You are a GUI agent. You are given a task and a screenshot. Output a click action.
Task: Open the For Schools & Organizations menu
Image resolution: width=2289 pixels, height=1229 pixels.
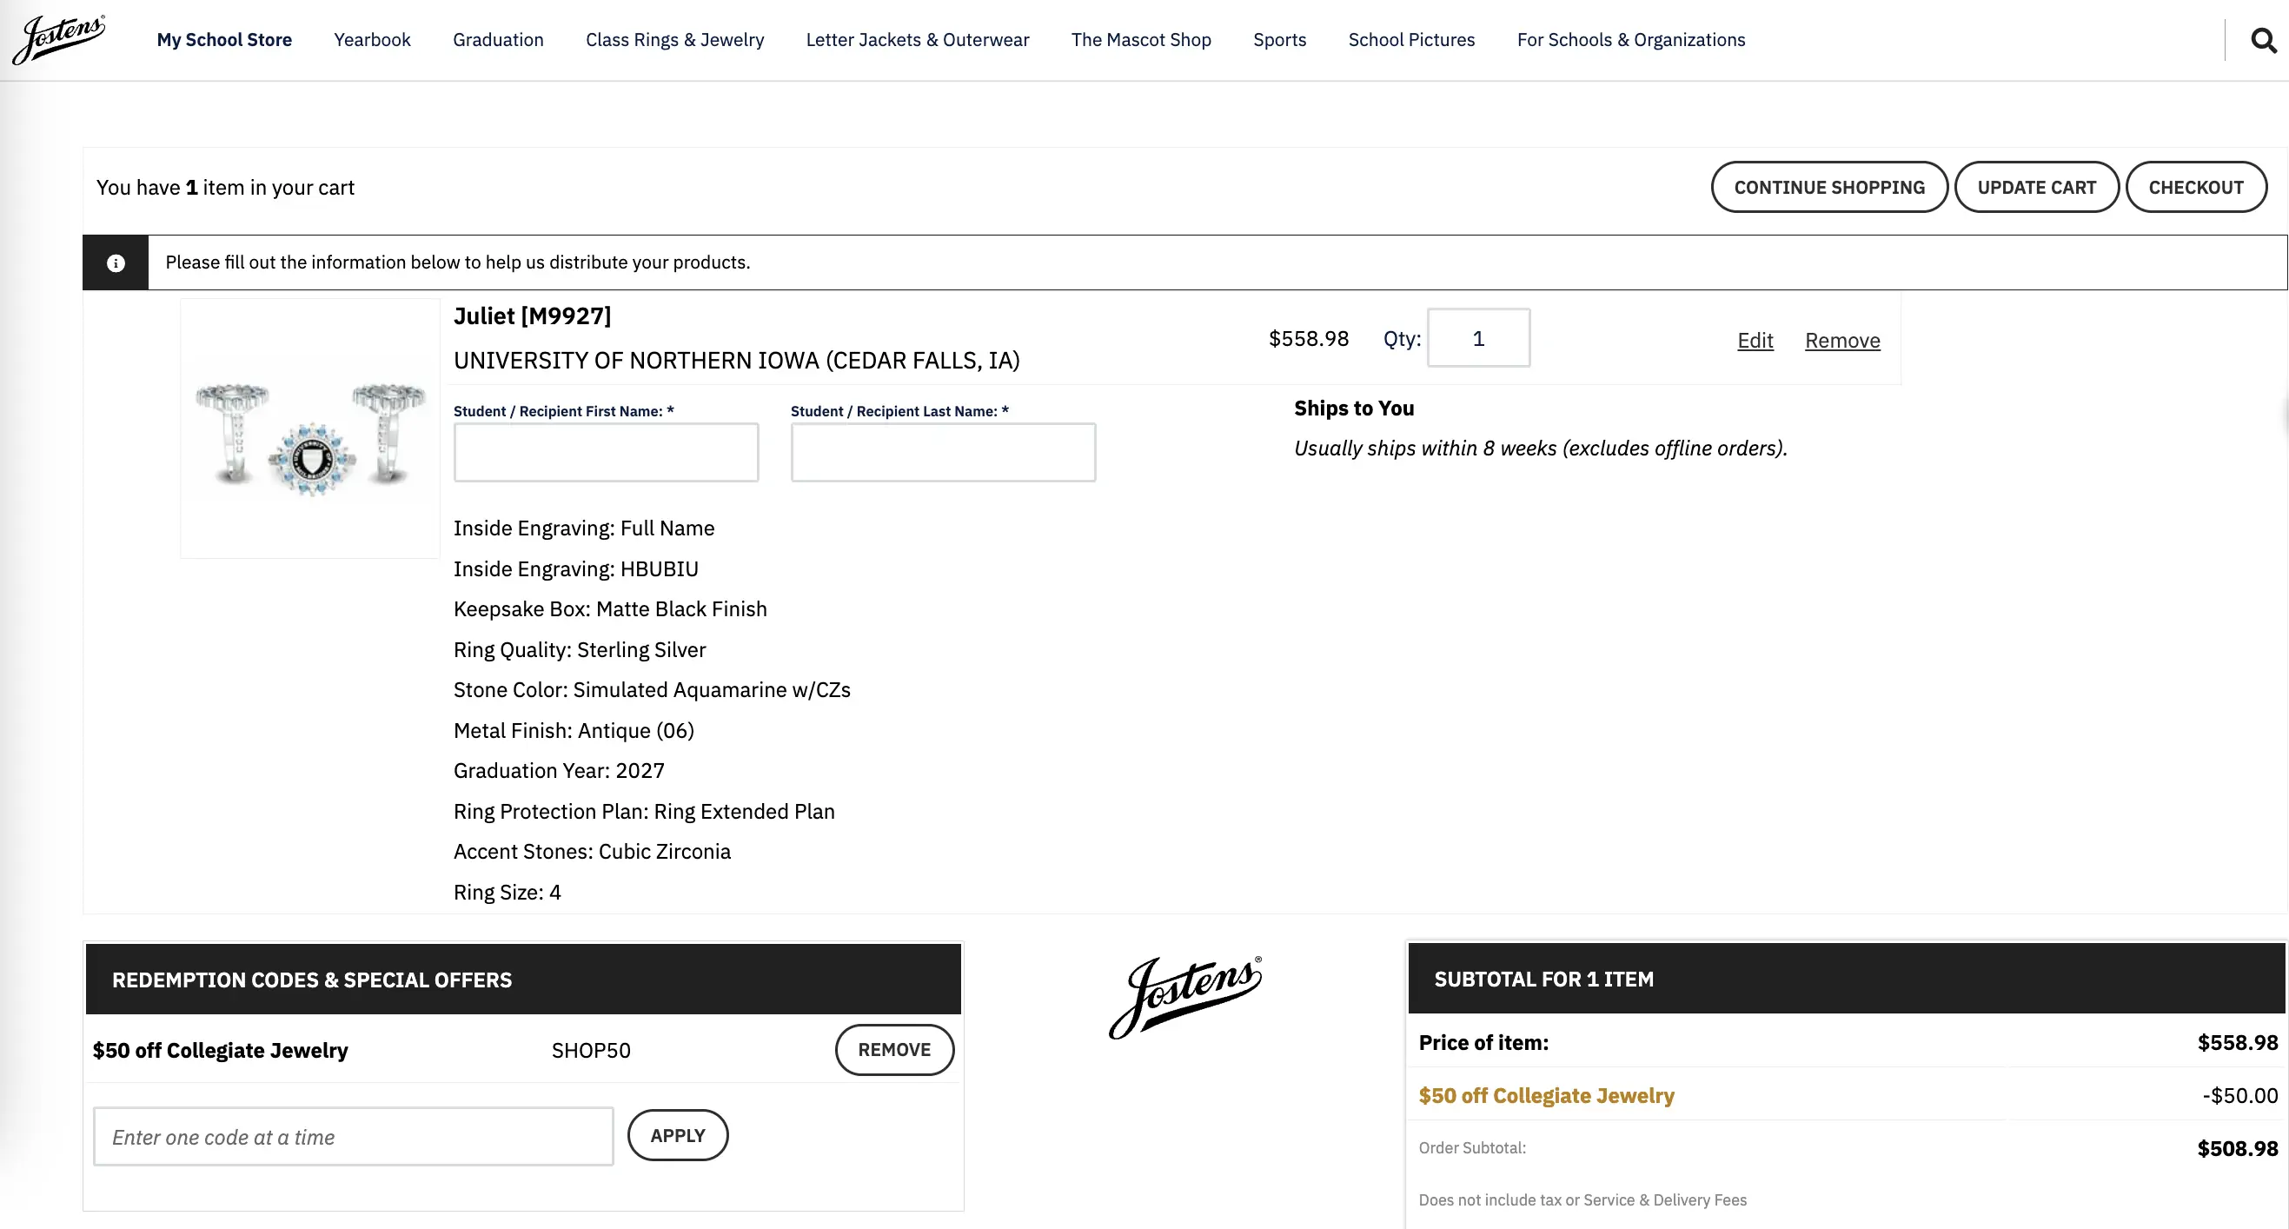(1630, 39)
